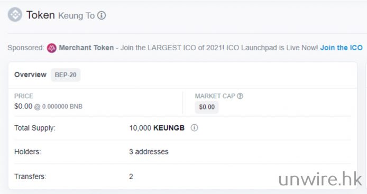Click the $0.00 market cap badge
Screen dimensions: 367x194
[x=207, y=107]
